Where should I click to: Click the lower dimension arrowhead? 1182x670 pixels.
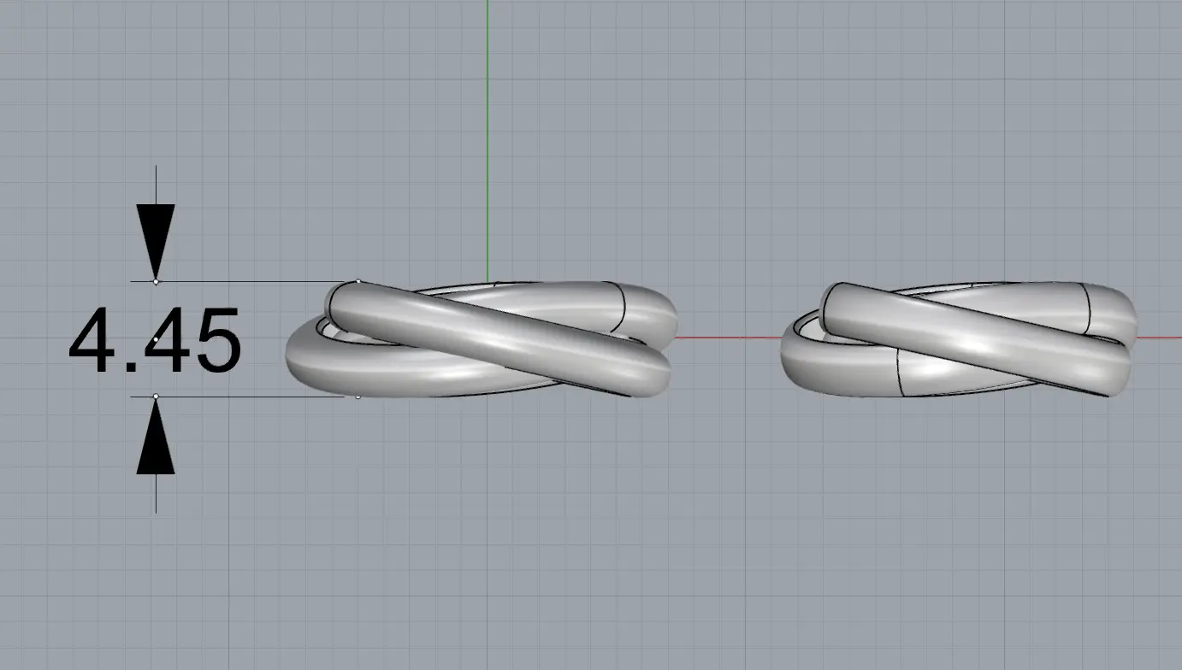click(x=156, y=443)
